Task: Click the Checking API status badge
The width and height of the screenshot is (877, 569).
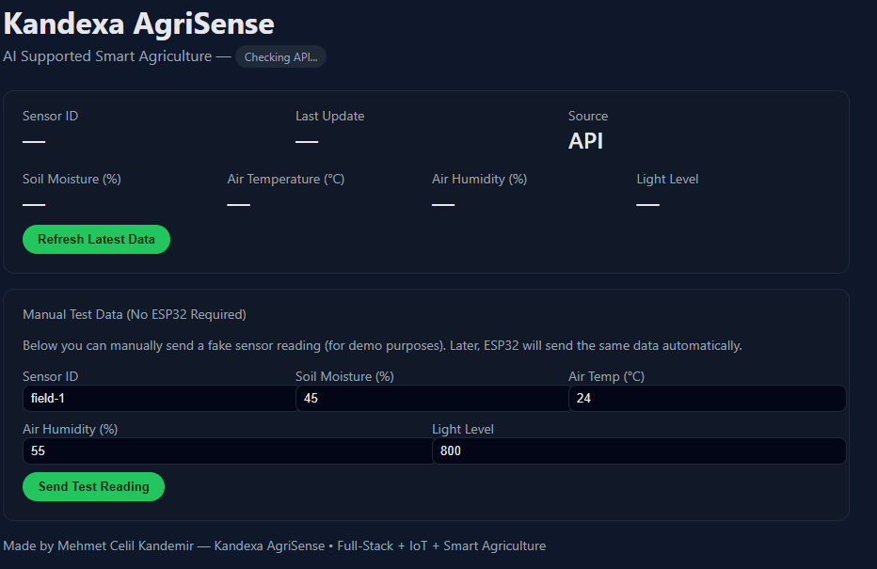Action: [280, 56]
